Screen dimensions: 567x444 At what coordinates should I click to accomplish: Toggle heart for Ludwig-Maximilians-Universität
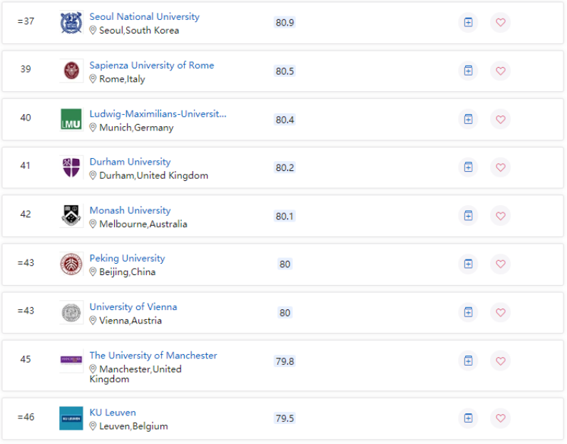pyautogui.click(x=500, y=120)
